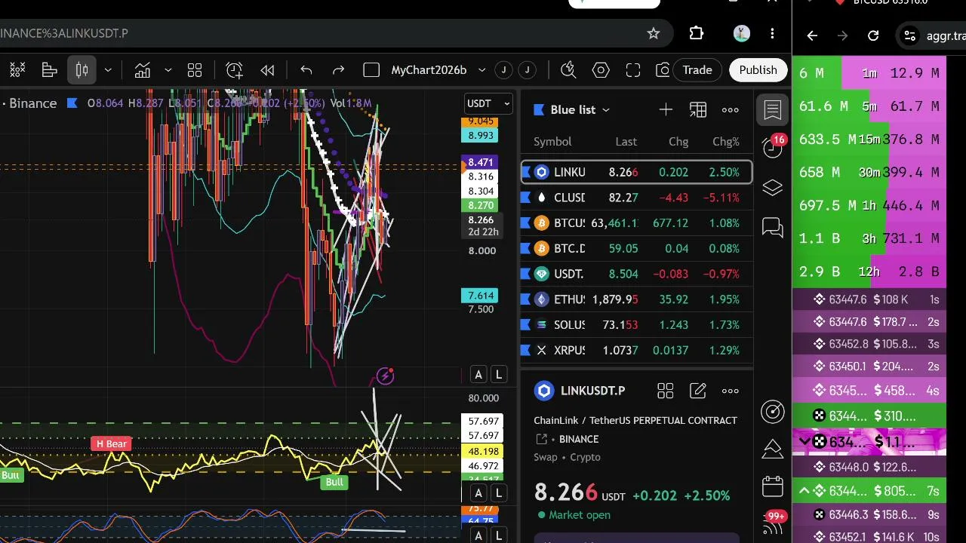The image size is (966, 543).
Task: Open the Blue list three-dot menu
Action: pyautogui.click(x=731, y=110)
